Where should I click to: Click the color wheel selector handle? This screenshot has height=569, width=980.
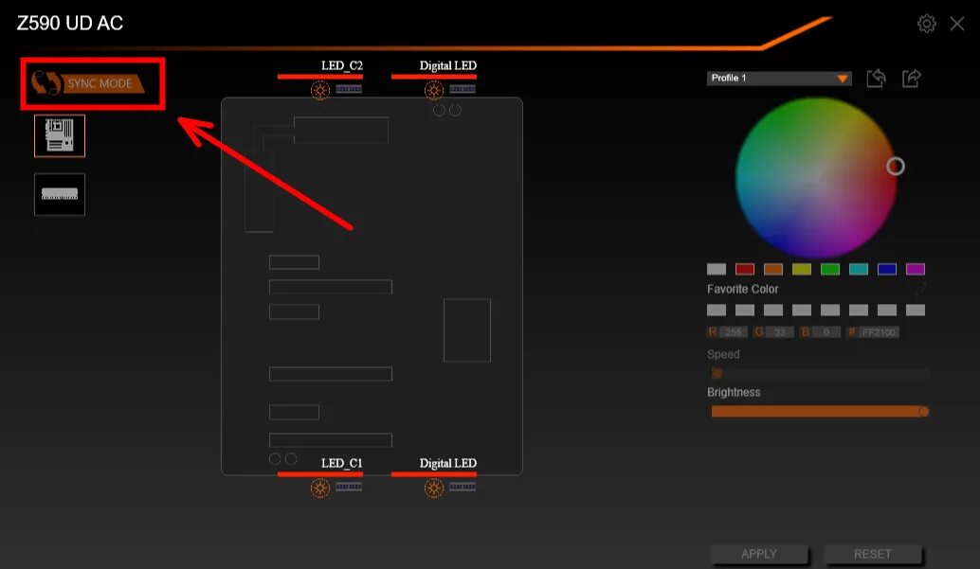(x=895, y=166)
